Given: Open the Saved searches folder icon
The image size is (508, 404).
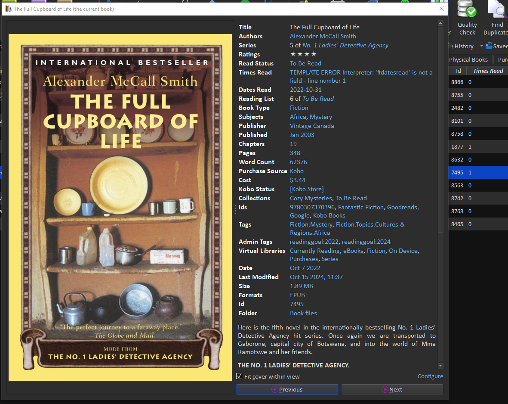Looking at the screenshot, I should (489, 46).
